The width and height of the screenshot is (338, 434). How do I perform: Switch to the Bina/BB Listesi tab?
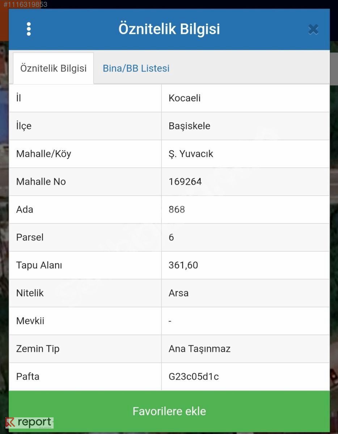click(x=136, y=68)
